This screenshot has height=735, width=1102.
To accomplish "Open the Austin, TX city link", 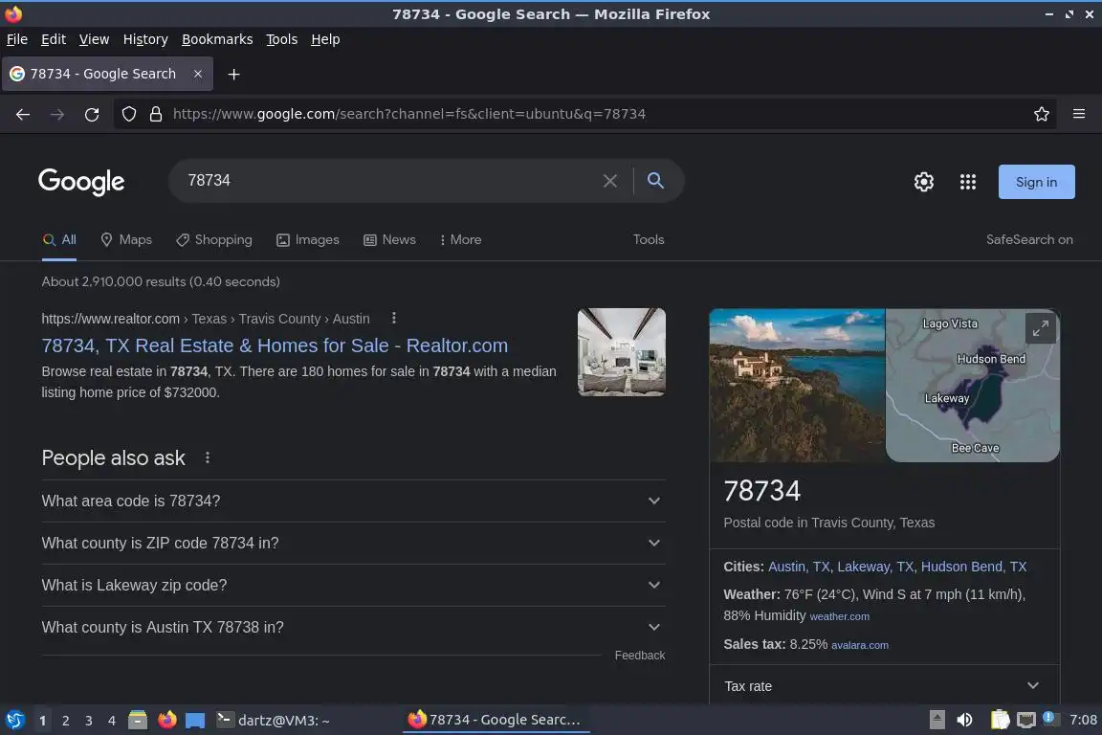I will coord(799,567).
